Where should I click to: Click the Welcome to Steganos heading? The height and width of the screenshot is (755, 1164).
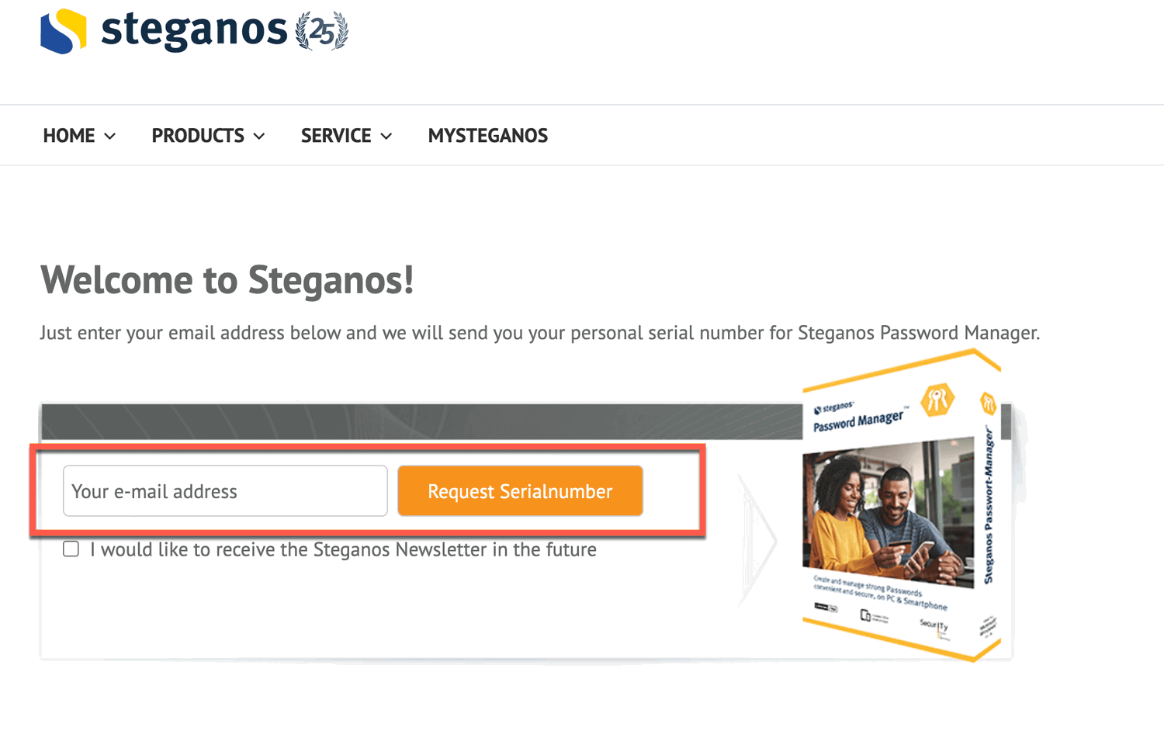click(227, 280)
